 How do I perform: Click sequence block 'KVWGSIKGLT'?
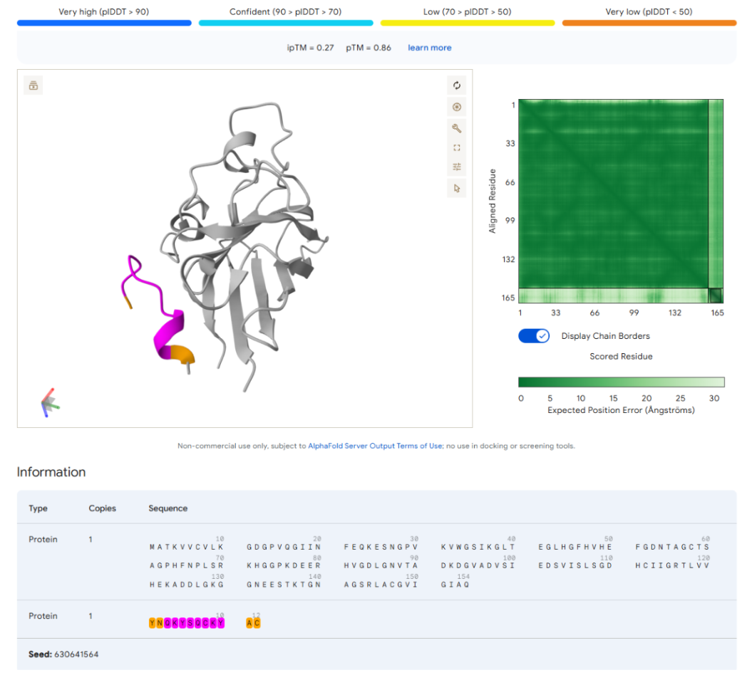[478, 547]
